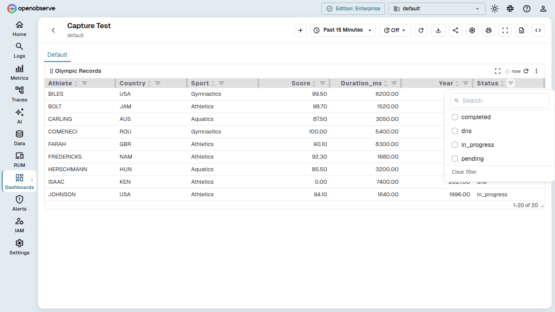Click the OpenObserve logo

[x=31, y=8]
